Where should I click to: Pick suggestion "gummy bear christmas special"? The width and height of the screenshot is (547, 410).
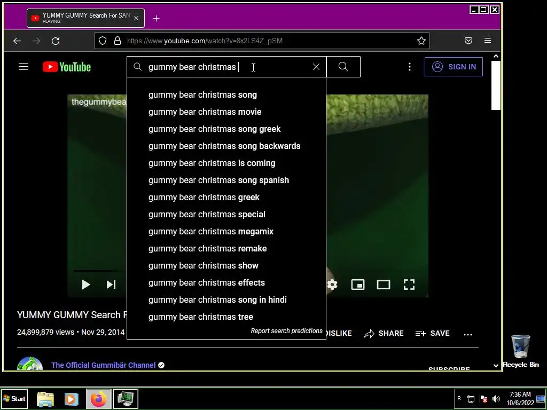pyautogui.click(x=226, y=215)
